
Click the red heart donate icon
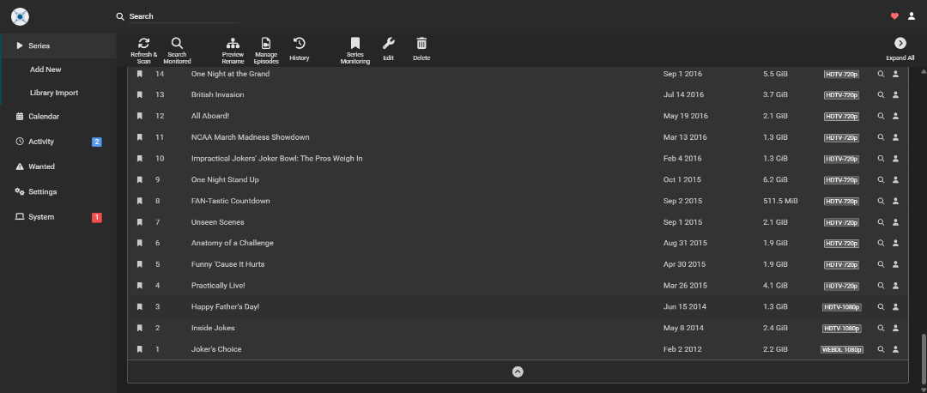click(x=894, y=16)
